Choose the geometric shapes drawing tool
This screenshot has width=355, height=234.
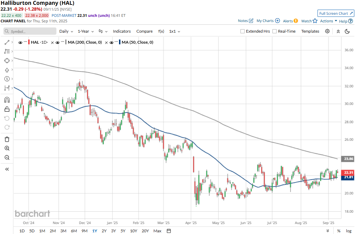(7, 60)
